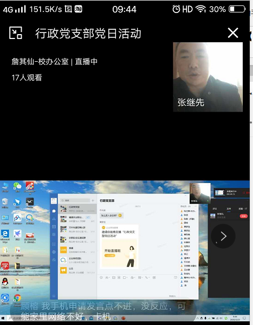Click the Windows Start button on taskbar
Screen dimensions: 253x325
pos(3,318)
